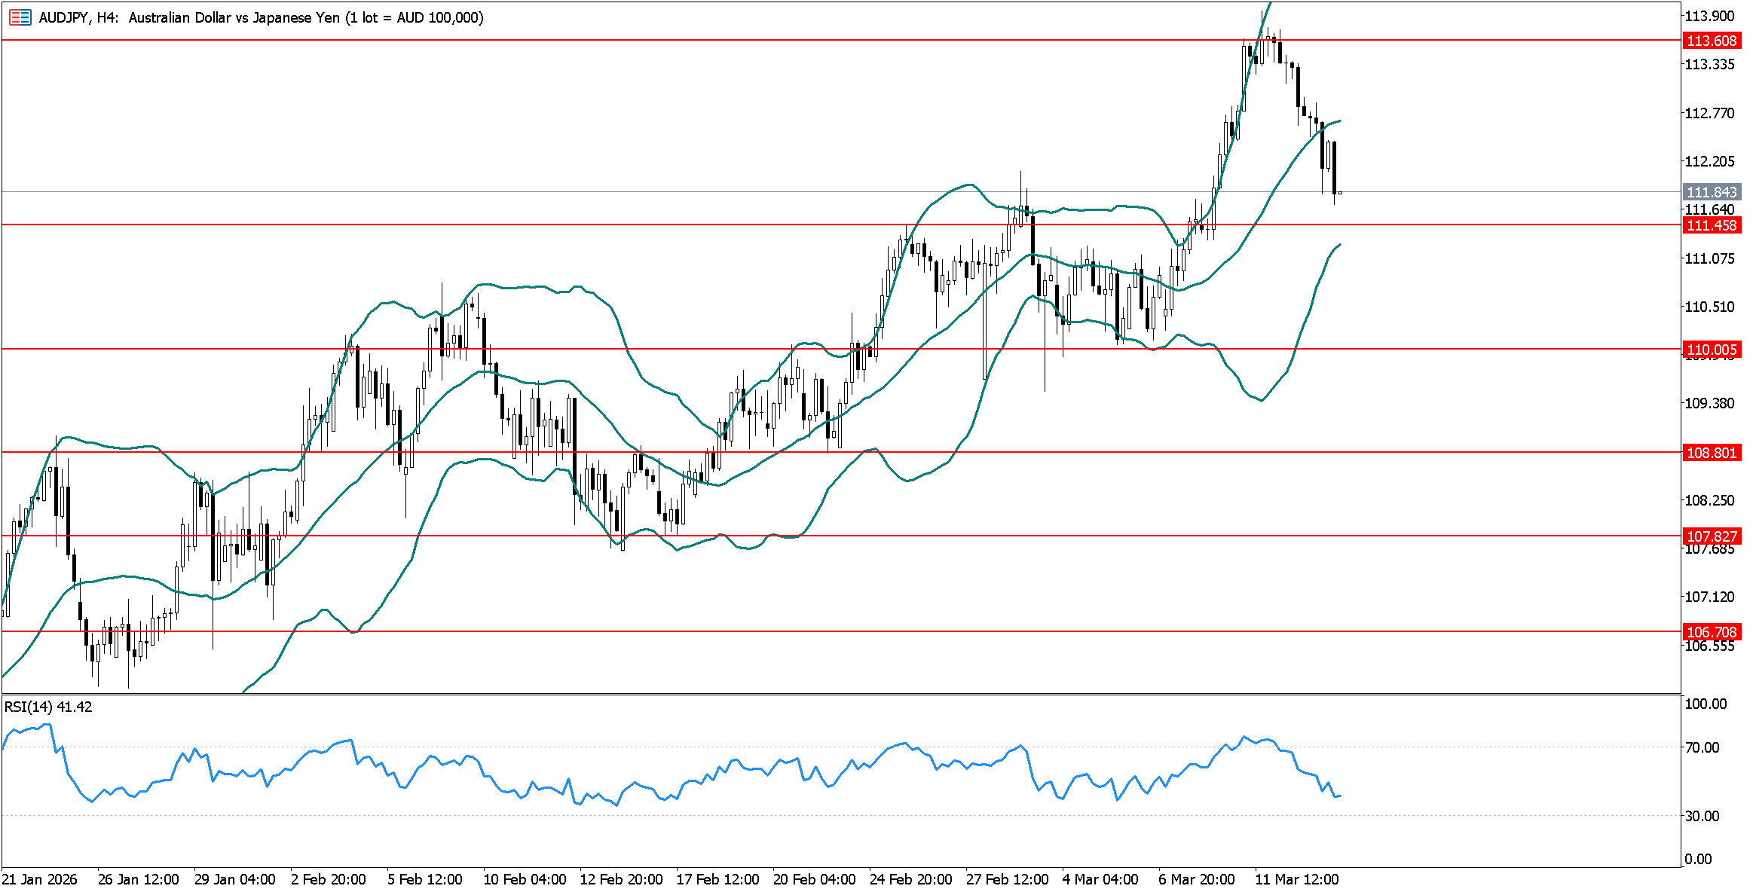Screen dimensions: 1753x892
Task: Click the RSI(14) 41.42 indicator label
Action: (48, 707)
